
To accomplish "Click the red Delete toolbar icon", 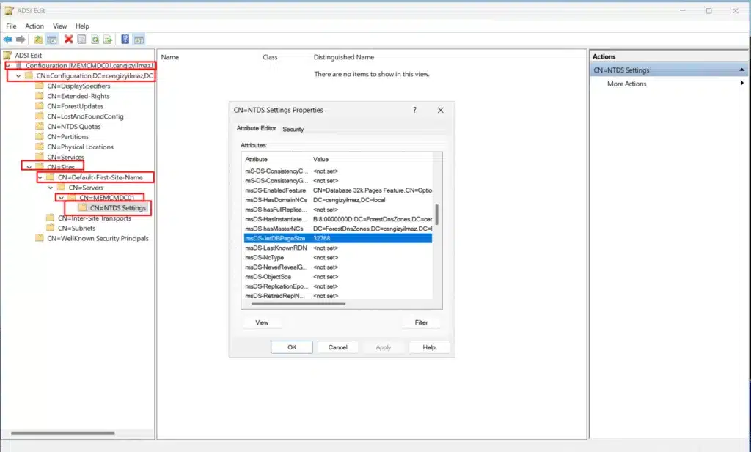I will (68, 40).
